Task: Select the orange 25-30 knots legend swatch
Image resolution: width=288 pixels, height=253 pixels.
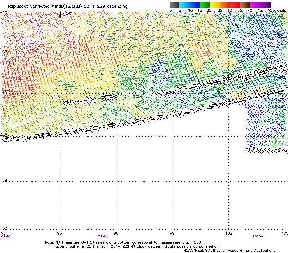Action: [x=225, y=5]
